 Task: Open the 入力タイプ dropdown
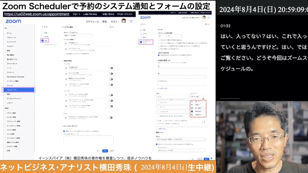pyautogui.click(x=198, y=97)
